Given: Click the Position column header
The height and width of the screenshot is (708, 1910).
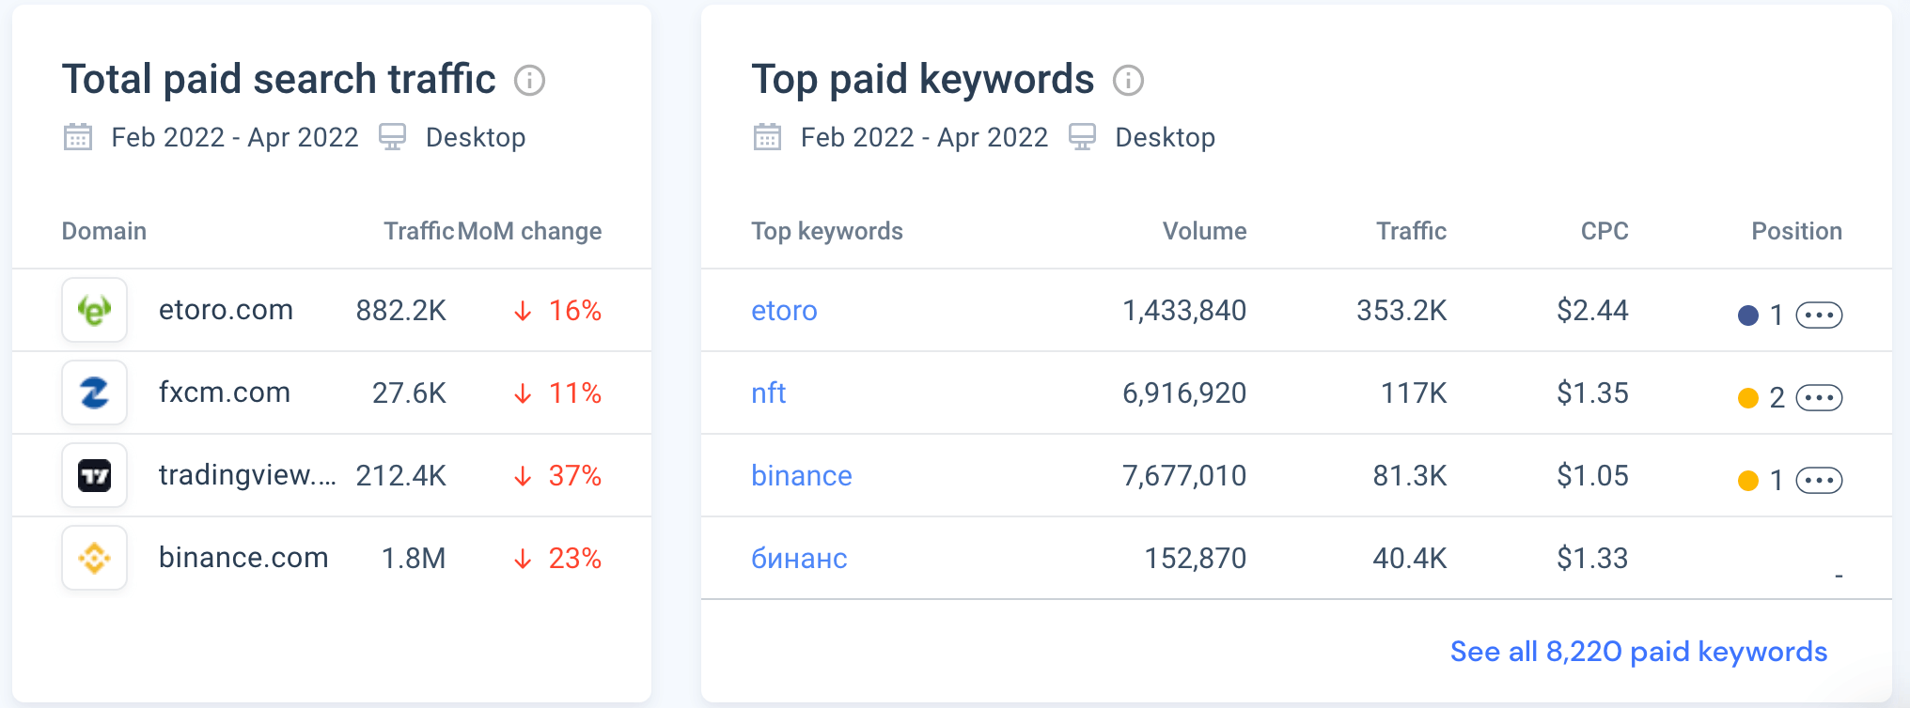Looking at the screenshot, I should 1796,231.
